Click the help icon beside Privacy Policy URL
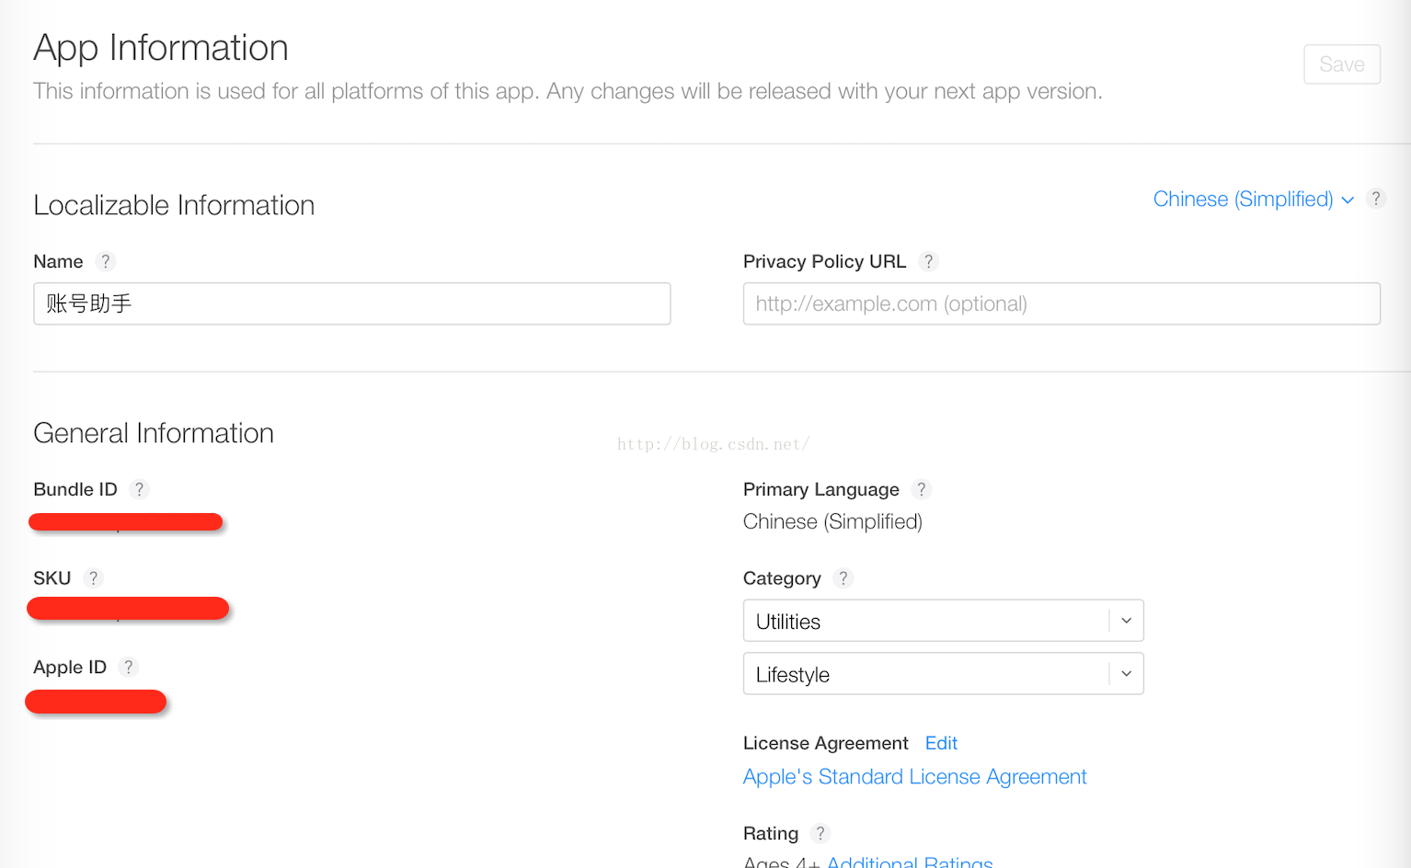Image resolution: width=1411 pixels, height=868 pixels. [x=929, y=262]
